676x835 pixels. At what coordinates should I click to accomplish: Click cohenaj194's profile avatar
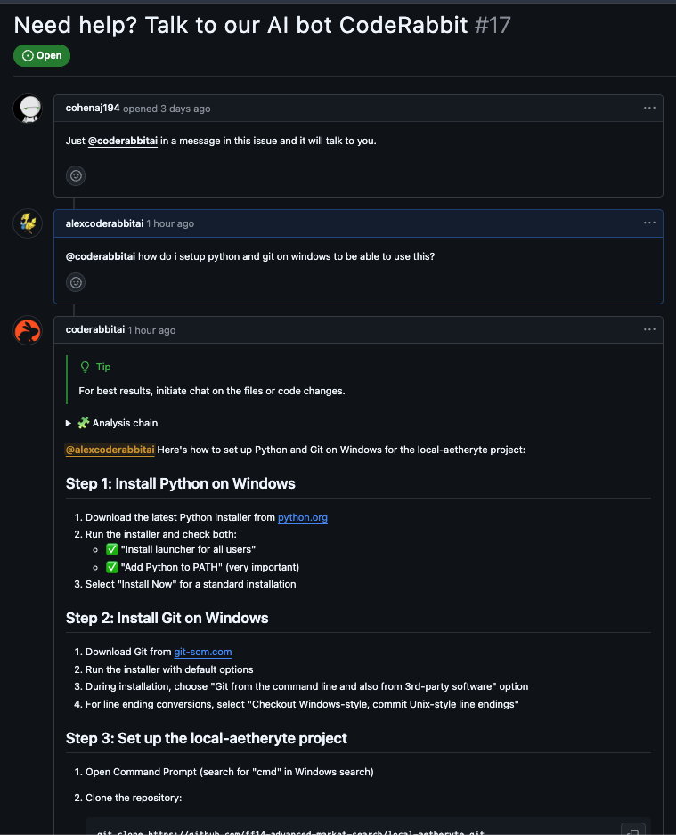point(28,109)
